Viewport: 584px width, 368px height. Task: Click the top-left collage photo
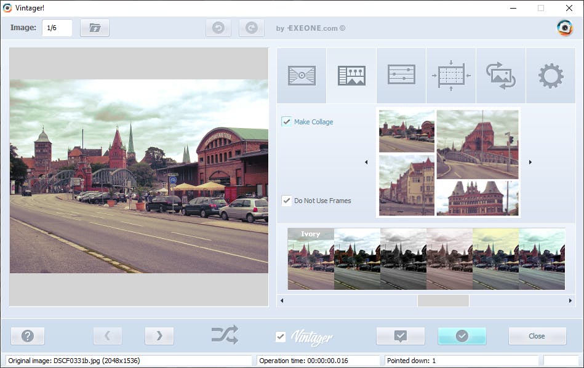tap(407, 131)
